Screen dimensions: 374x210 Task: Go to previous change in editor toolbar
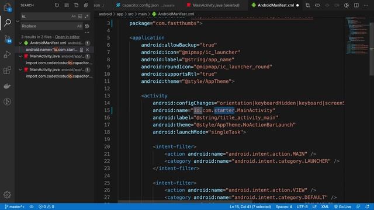(317, 5)
